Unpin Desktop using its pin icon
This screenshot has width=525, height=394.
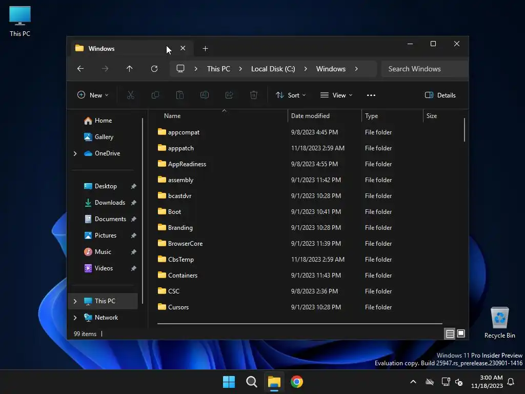(134, 186)
